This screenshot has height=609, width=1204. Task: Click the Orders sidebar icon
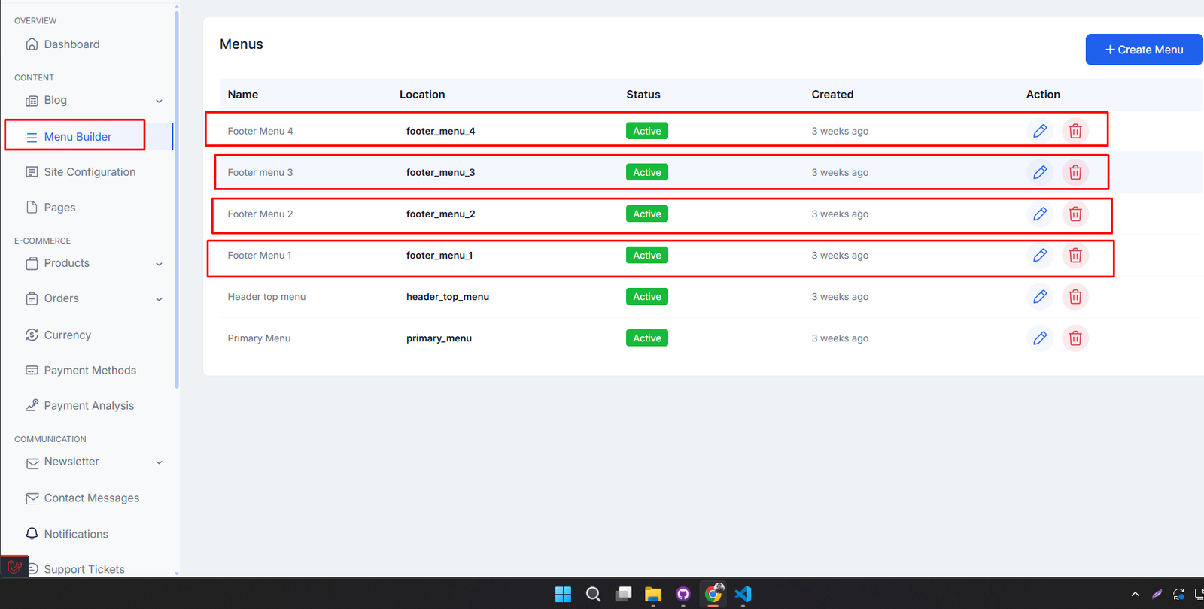[32, 298]
